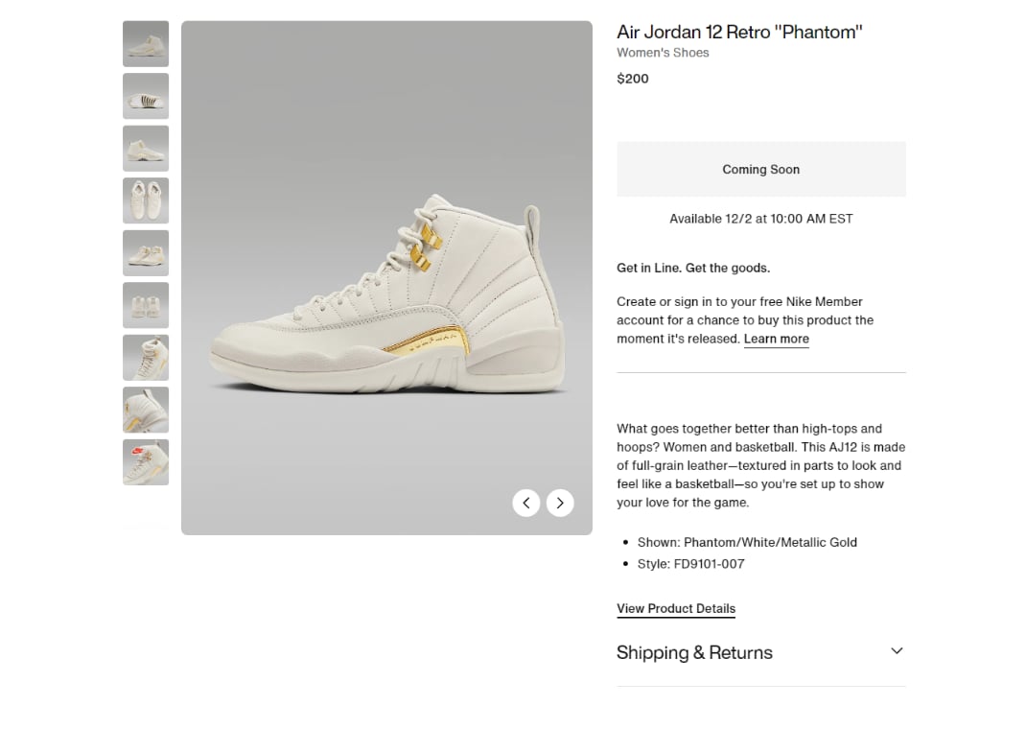Click the Air Jordan 12 Retro "Phantom" title

tap(739, 32)
